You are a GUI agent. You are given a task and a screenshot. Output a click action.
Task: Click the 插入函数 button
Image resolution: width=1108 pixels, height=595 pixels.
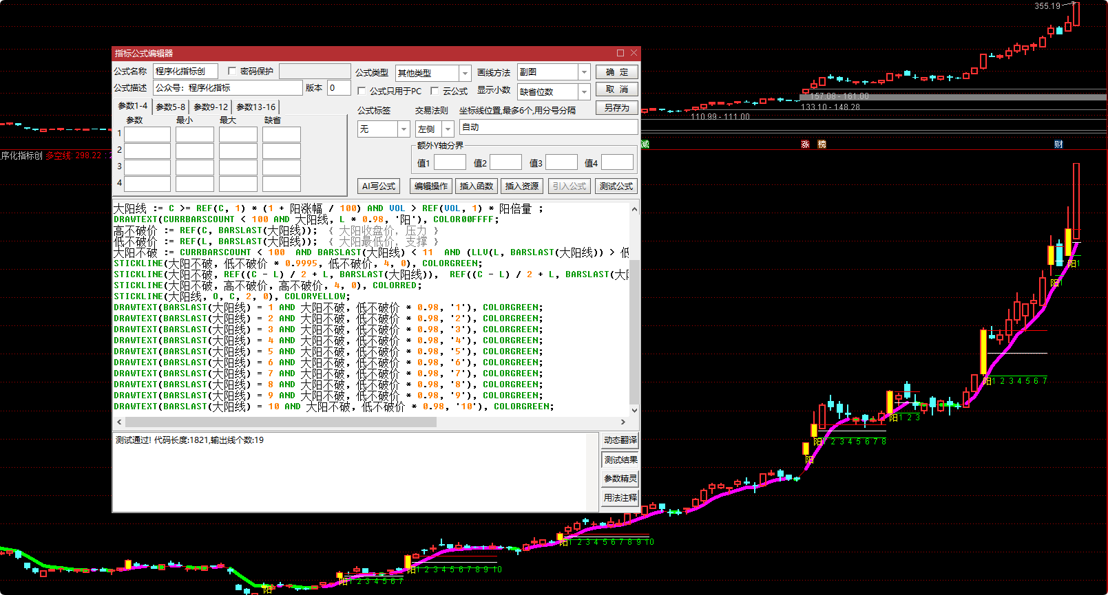[x=477, y=186]
